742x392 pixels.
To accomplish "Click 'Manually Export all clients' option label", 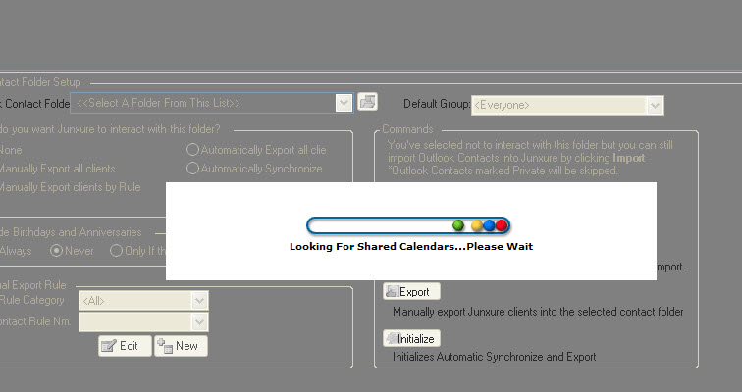I will [57, 169].
